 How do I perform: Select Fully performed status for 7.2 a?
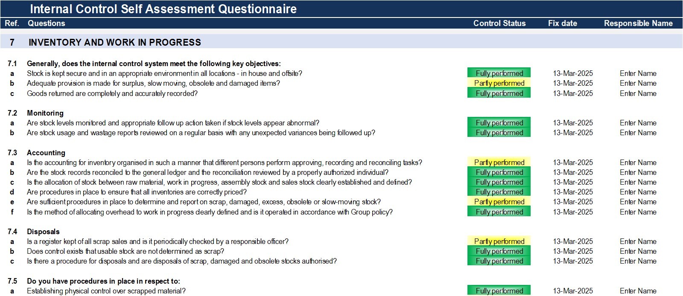(499, 122)
